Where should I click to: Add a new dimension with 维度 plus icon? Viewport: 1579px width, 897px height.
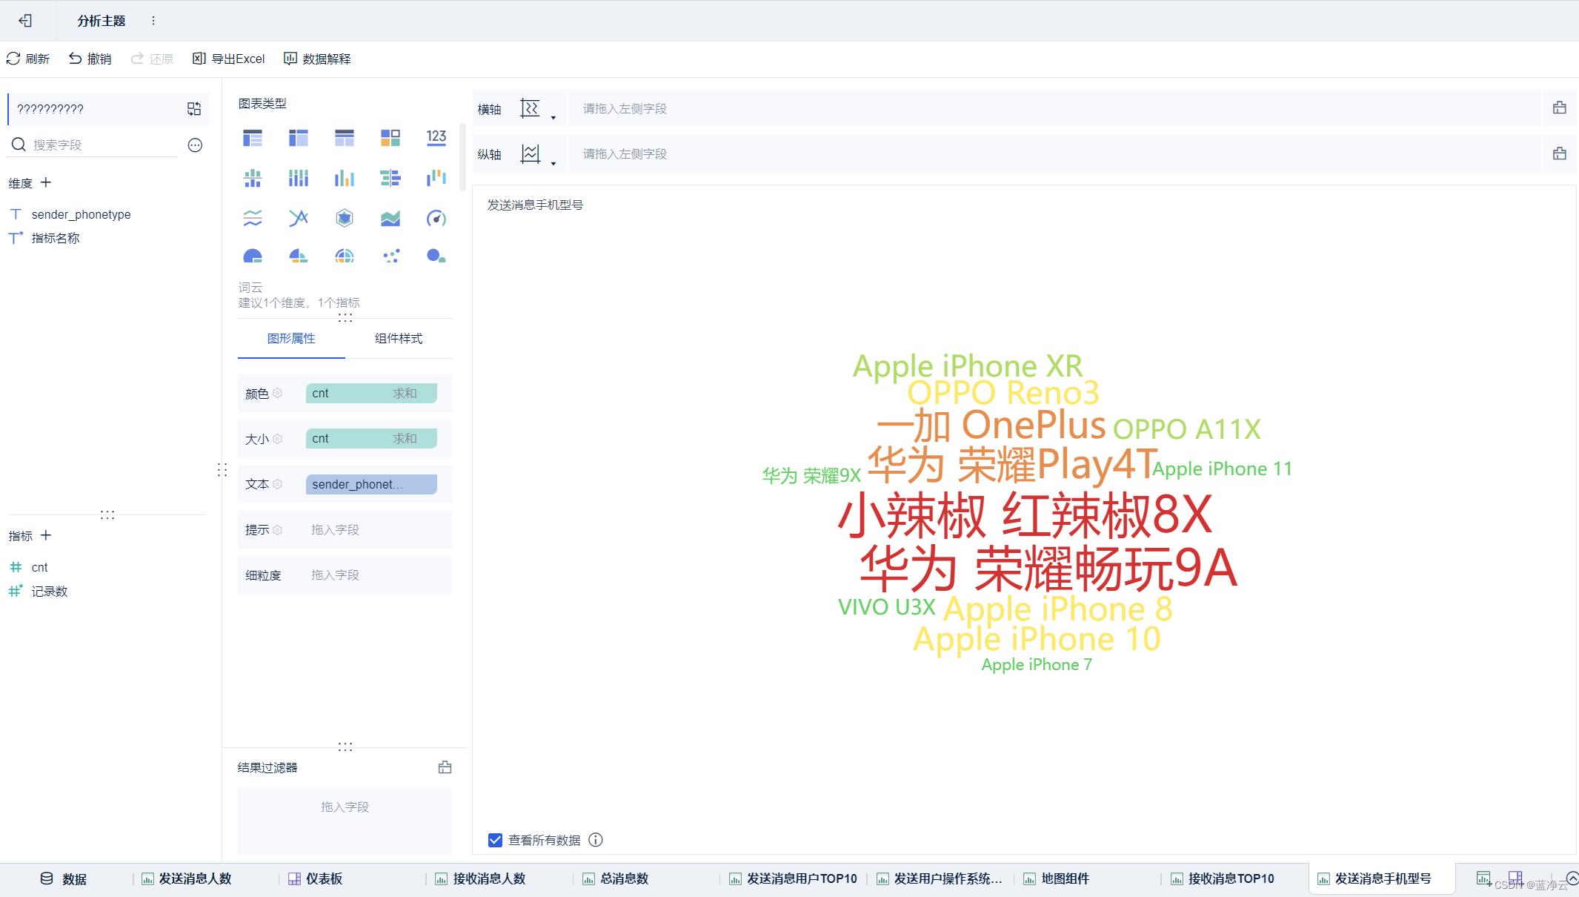point(46,182)
